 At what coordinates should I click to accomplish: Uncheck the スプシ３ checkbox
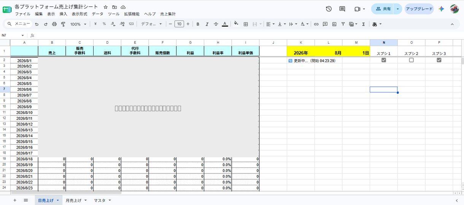click(439, 60)
